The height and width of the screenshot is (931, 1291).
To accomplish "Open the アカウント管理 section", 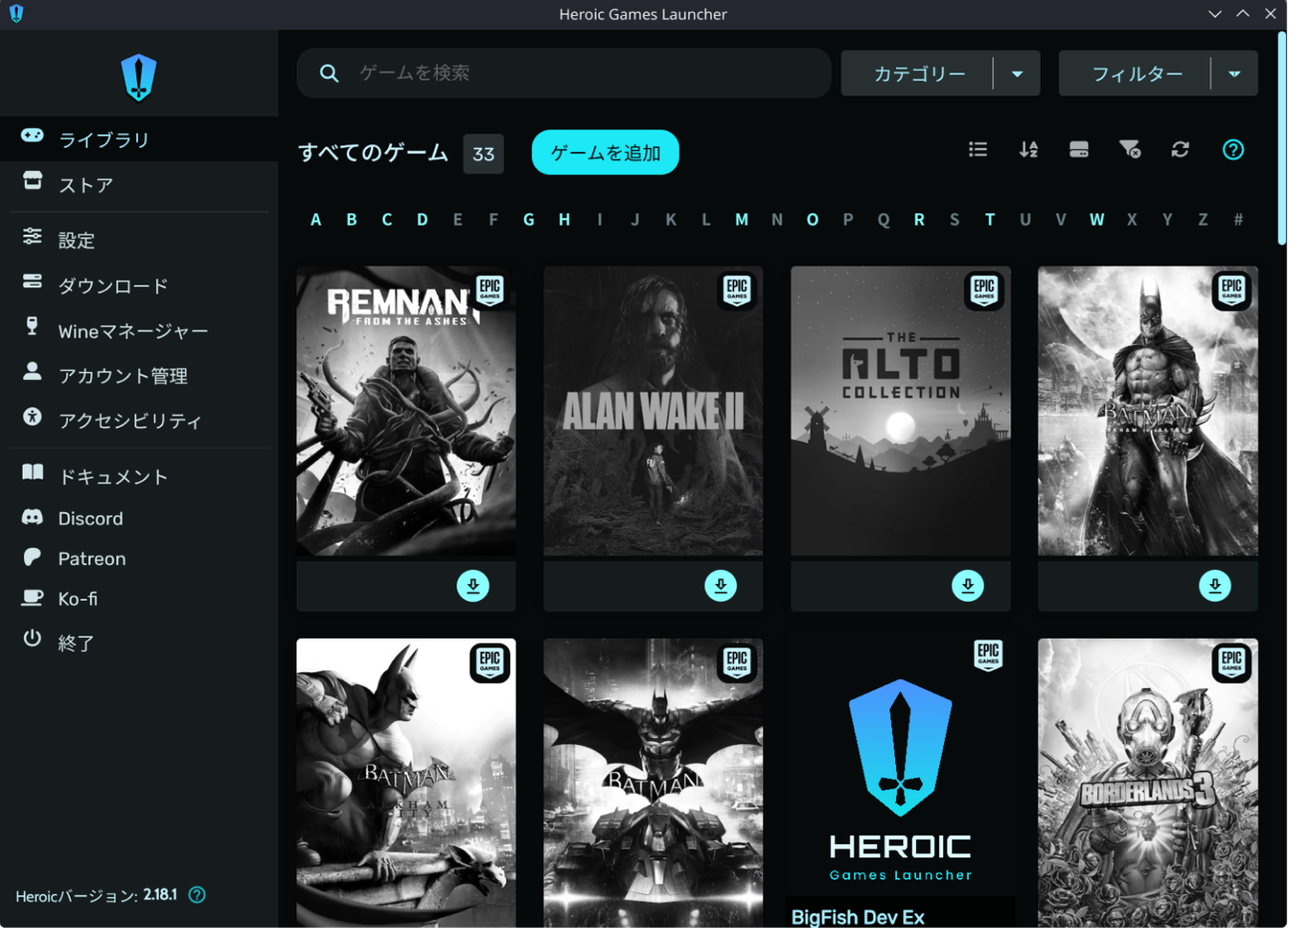I will (x=124, y=375).
